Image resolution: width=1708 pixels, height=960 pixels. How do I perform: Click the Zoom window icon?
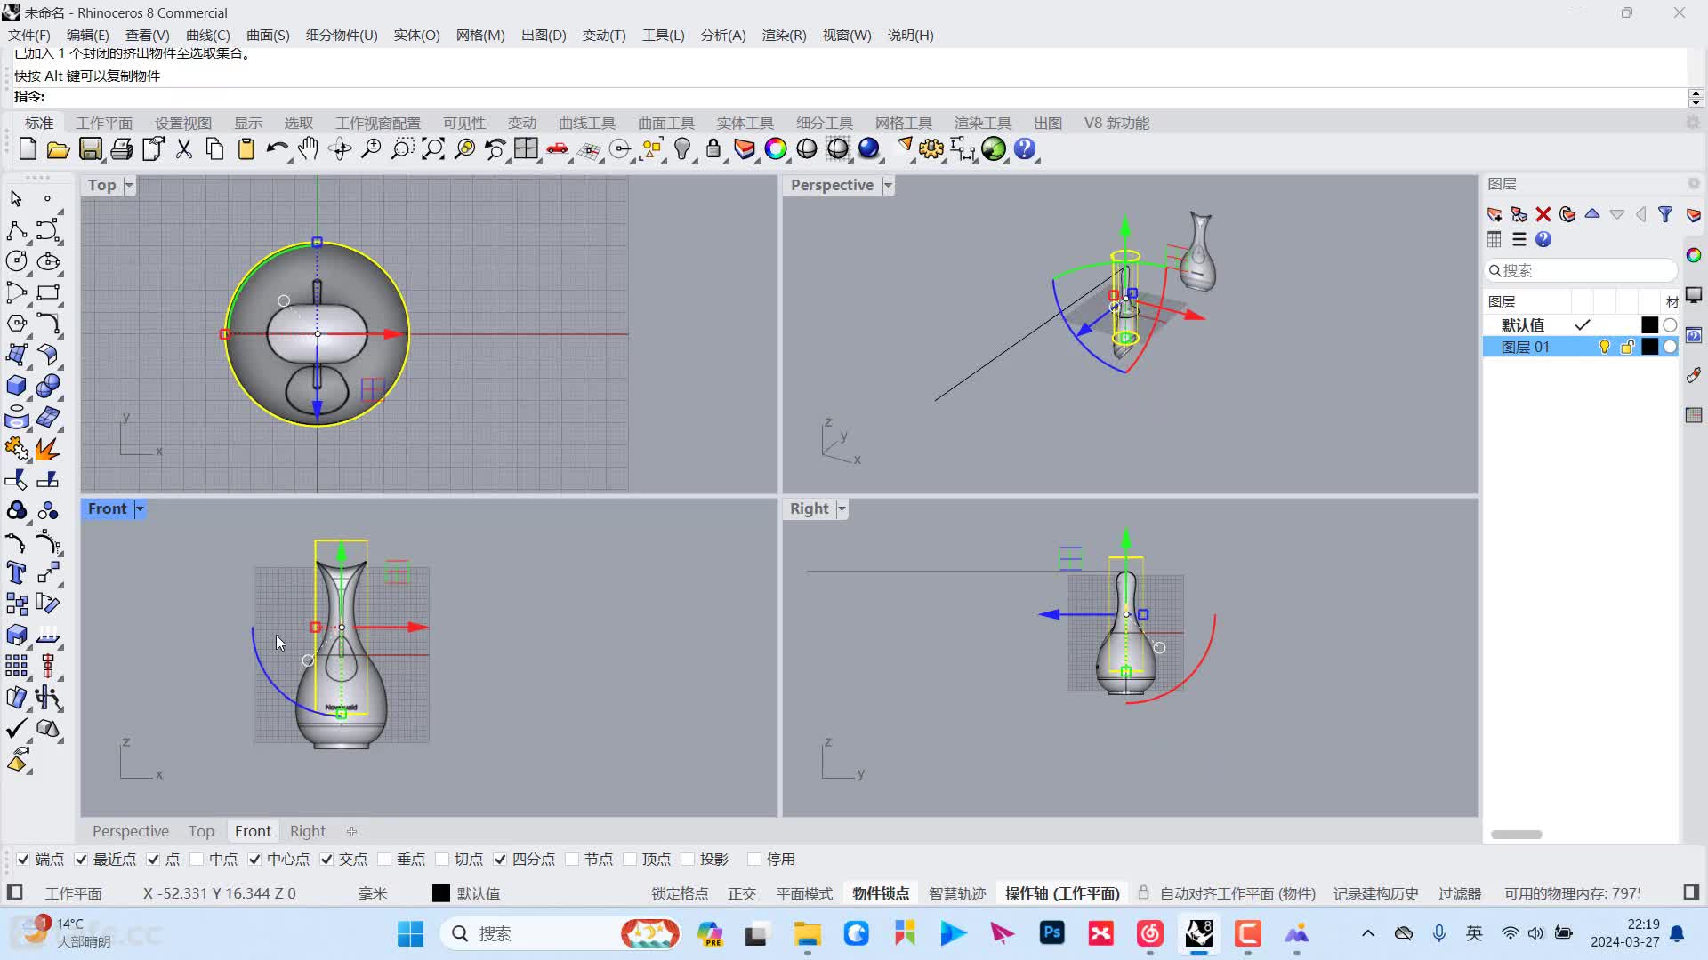click(402, 149)
